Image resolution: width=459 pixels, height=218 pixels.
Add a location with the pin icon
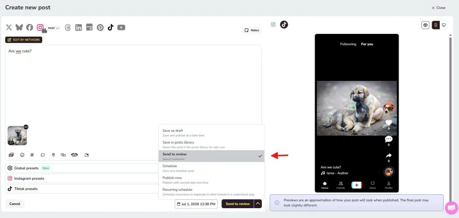coord(53,155)
